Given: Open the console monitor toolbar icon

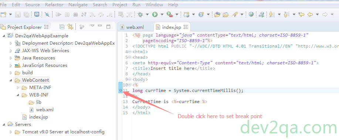Looking at the screenshot, I should 37,14.
